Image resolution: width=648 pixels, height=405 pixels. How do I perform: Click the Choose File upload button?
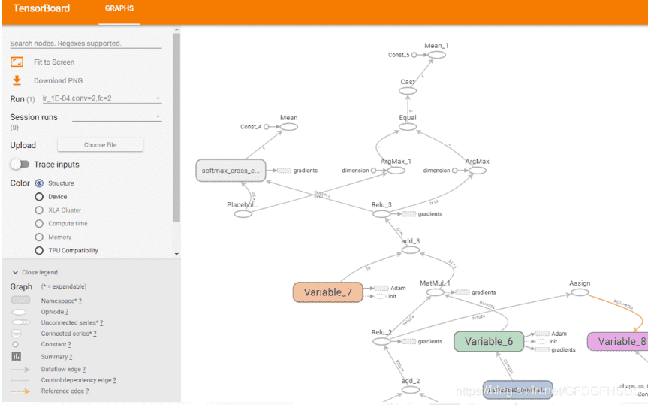coord(101,145)
